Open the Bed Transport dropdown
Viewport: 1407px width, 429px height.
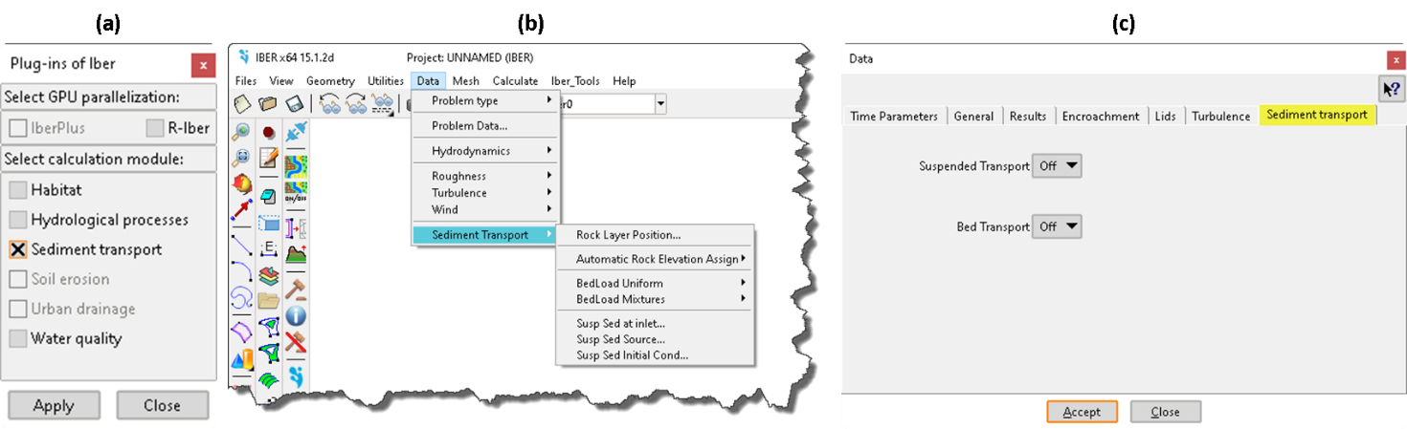[x=1058, y=226]
